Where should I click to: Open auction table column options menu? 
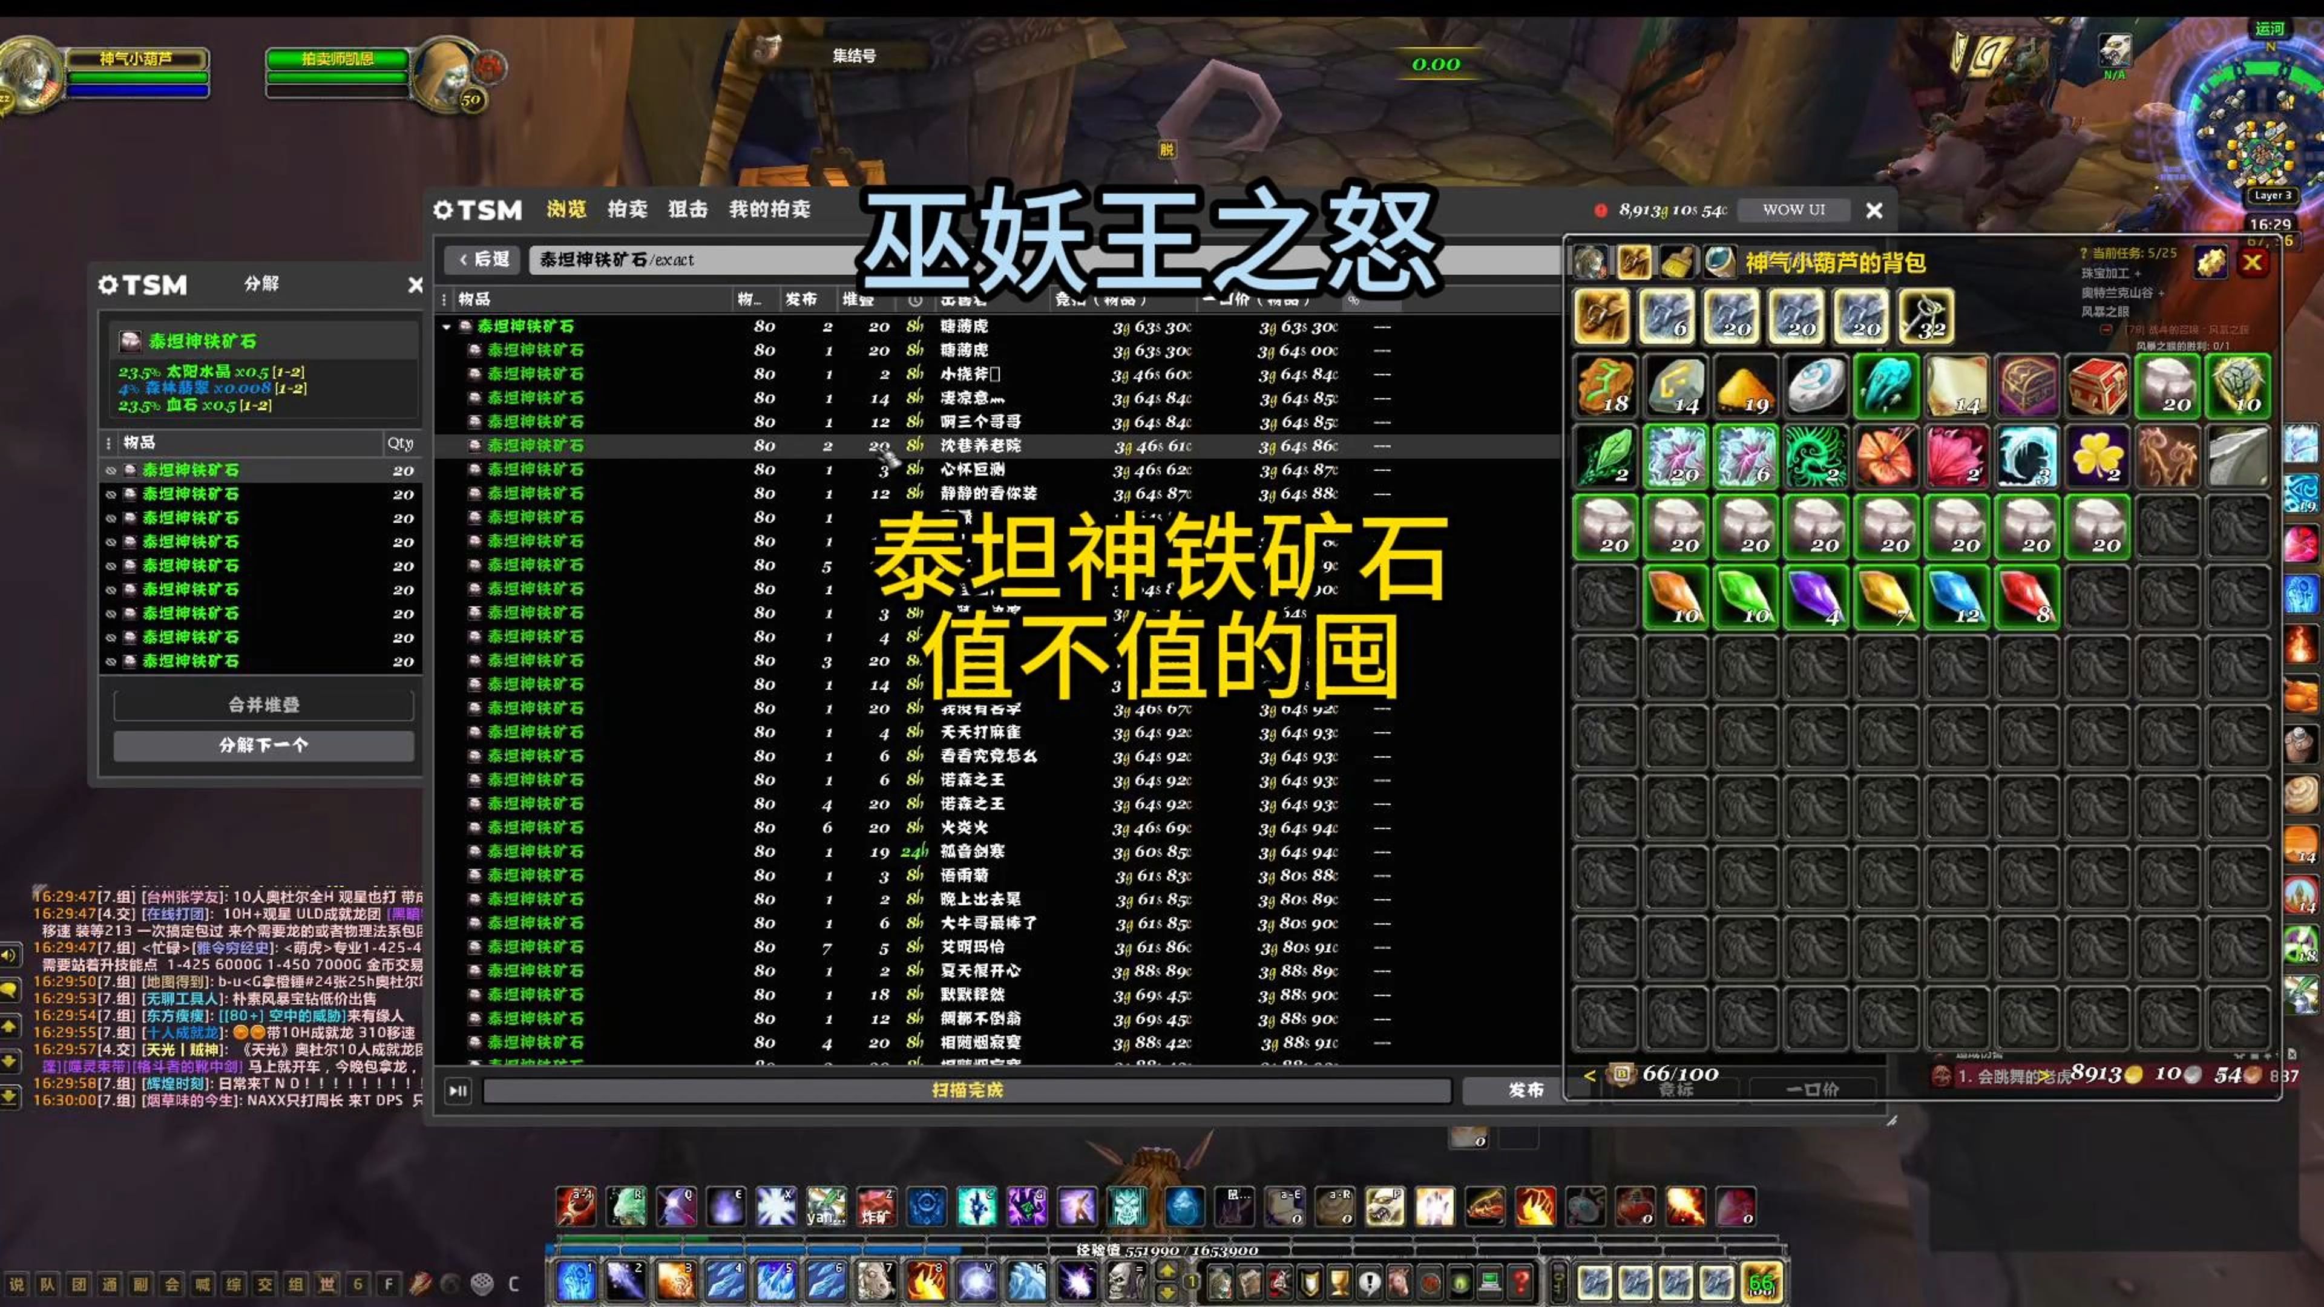(444, 298)
